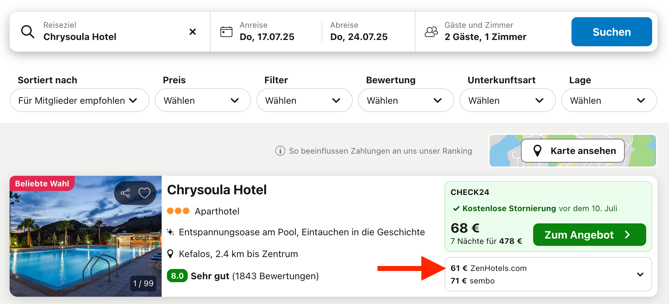This screenshot has height=304, width=669.
Task: Clear the Chrysoula Hotel destination
Action: [193, 32]
